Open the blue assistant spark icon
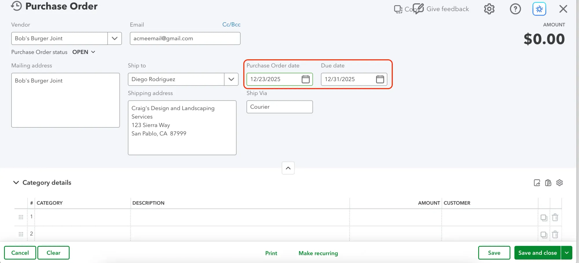This screenshot has height=263, width=579. pyautogui.click(x=539, y=9)
